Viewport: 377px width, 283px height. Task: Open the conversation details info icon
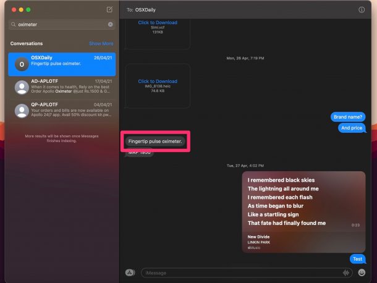[362, 10]
